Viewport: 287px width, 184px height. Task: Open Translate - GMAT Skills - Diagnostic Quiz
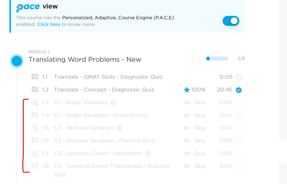(x=108, y=77)
